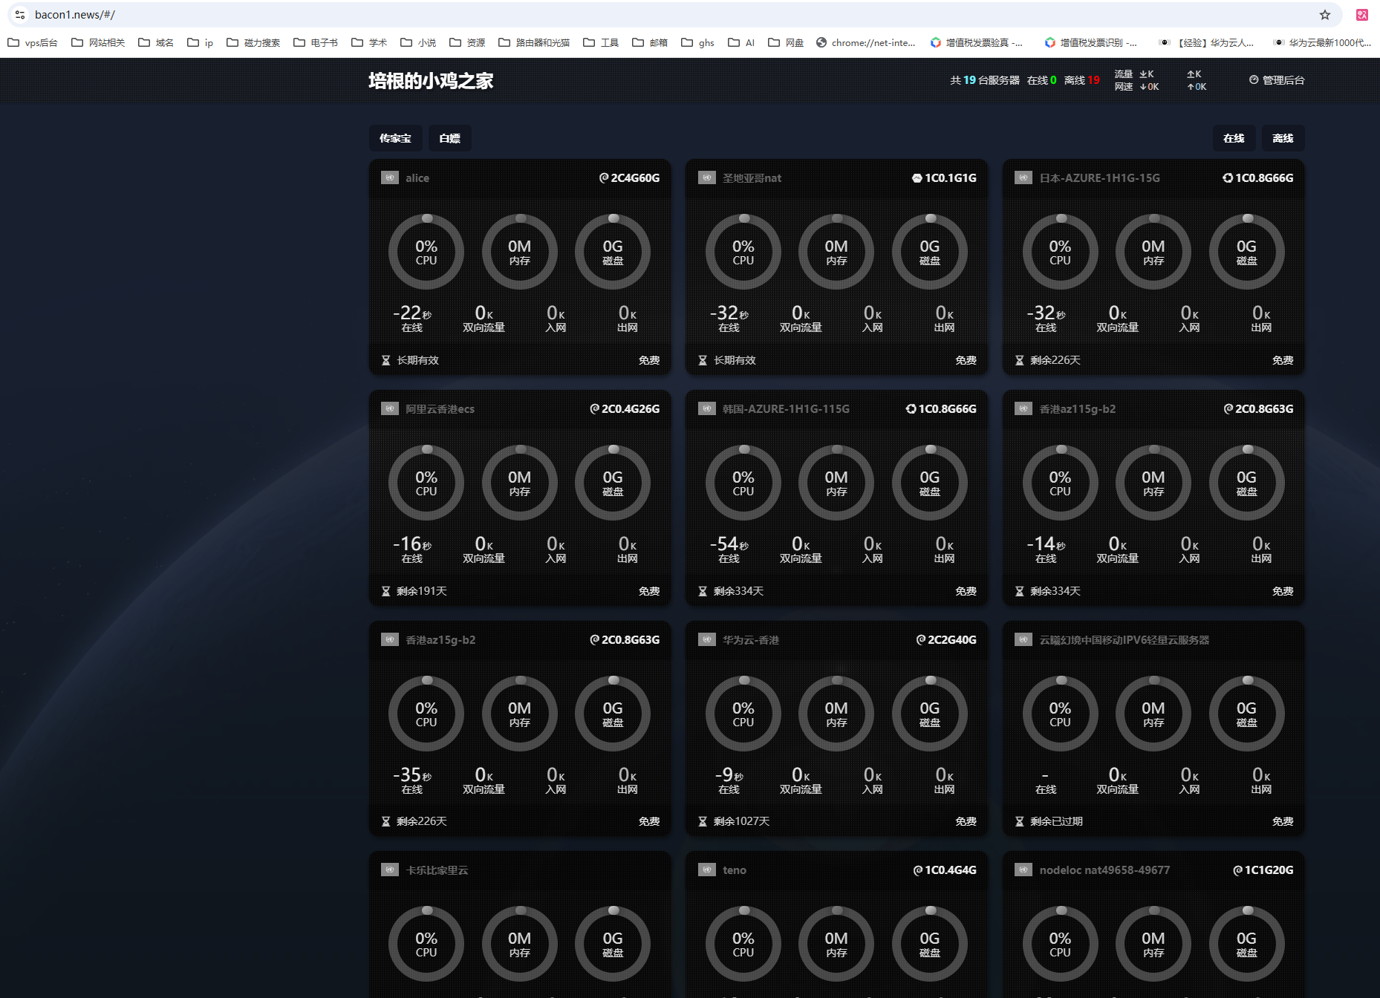
Task: Click OS icon beside 2C4G60G on alice
Action: click(604, 177)
